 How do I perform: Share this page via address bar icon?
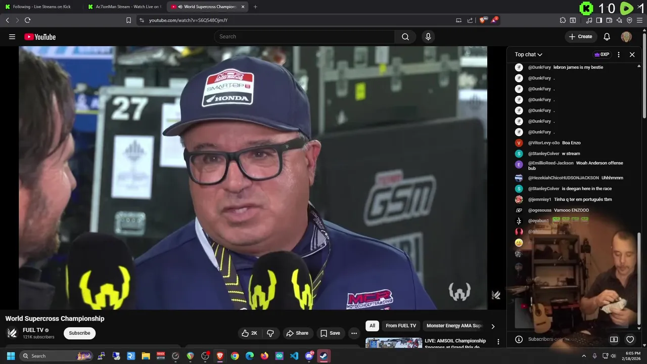click(470, 20)
